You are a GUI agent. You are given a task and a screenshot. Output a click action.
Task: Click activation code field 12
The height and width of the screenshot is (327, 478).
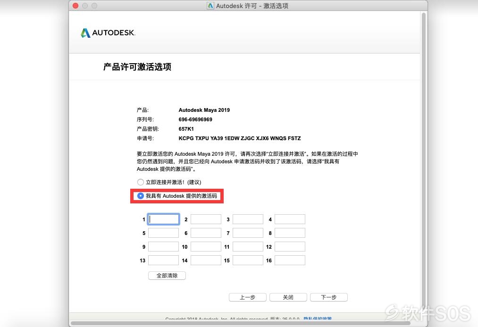coord(290,246)
